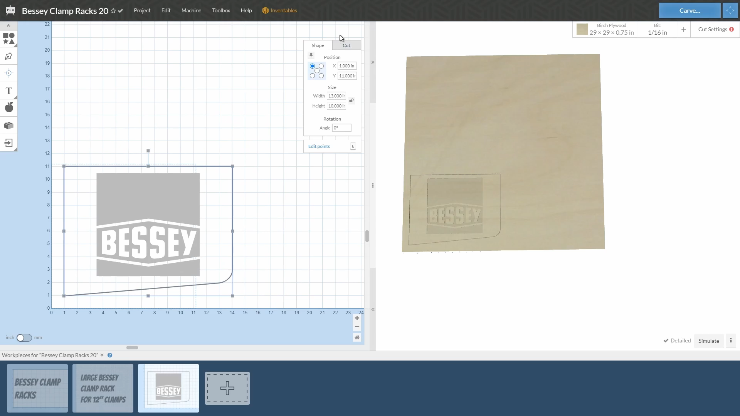
Task: Toggle inch to mm unit switch
Action: 24,337
